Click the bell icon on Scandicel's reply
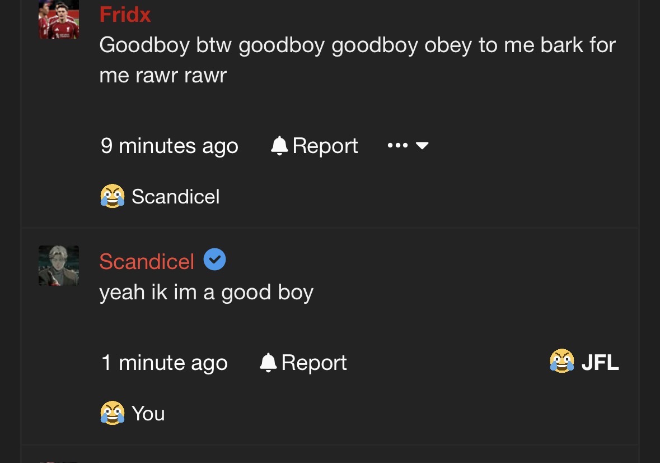Screen dimensions: 660x463 [x=268, y=363]
